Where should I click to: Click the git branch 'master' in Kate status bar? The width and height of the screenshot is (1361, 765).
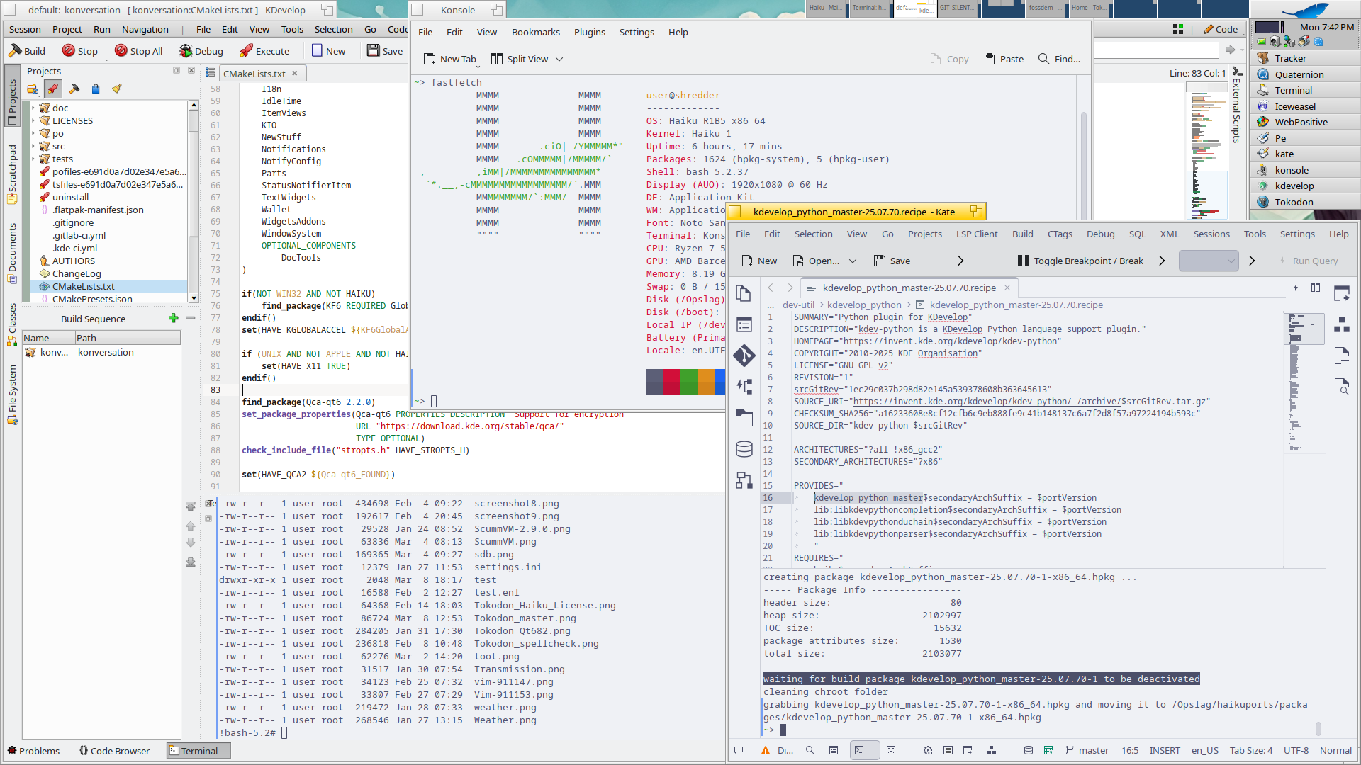tap(1087, 750)
